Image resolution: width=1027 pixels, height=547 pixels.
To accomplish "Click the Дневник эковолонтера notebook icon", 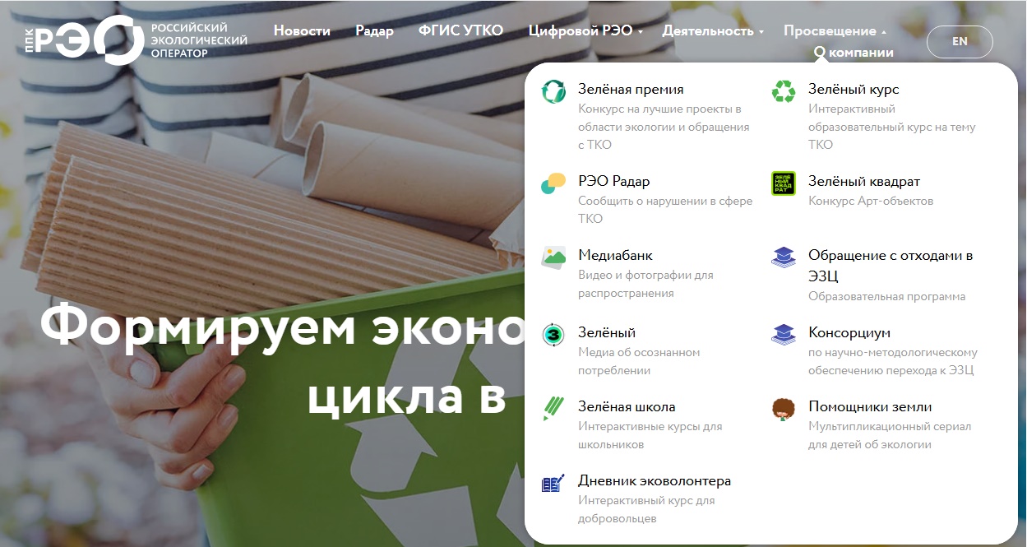I will coord(553,483).
